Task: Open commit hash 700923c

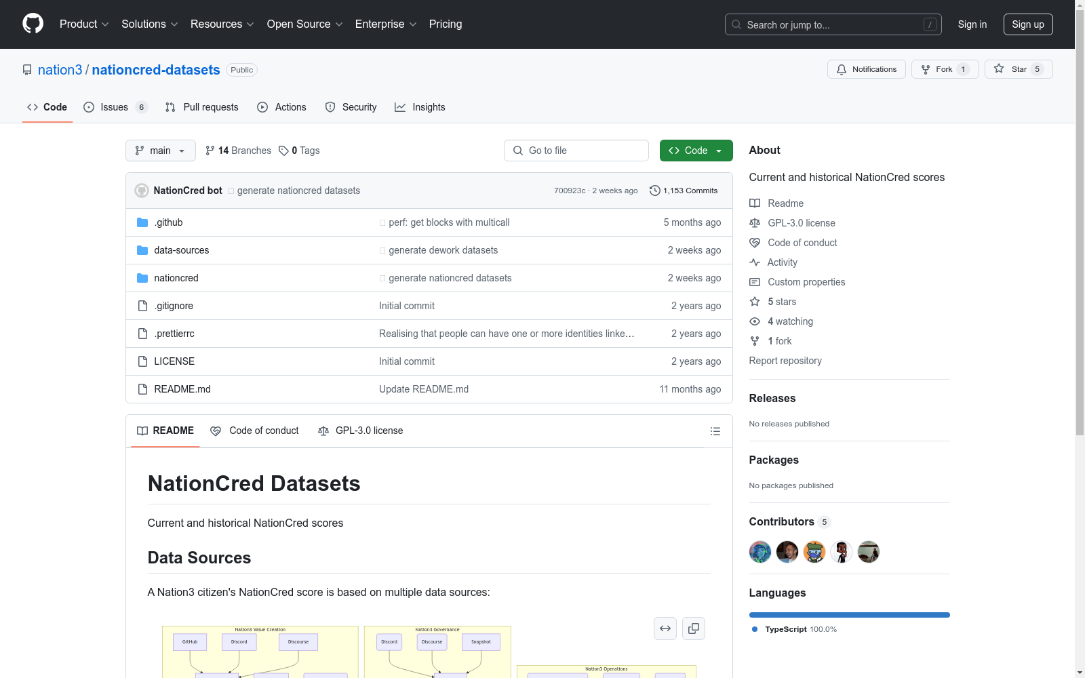Action: click(x=570, y=191)
